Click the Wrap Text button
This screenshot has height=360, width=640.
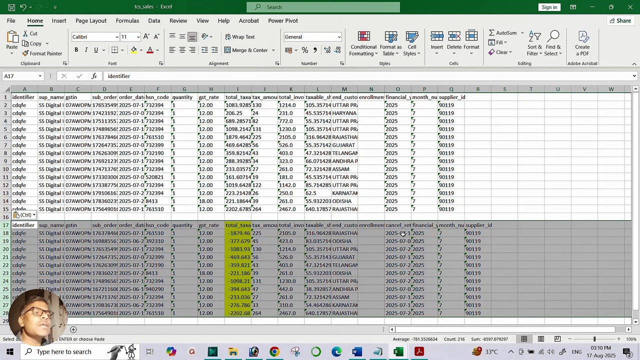coord(239,36)
